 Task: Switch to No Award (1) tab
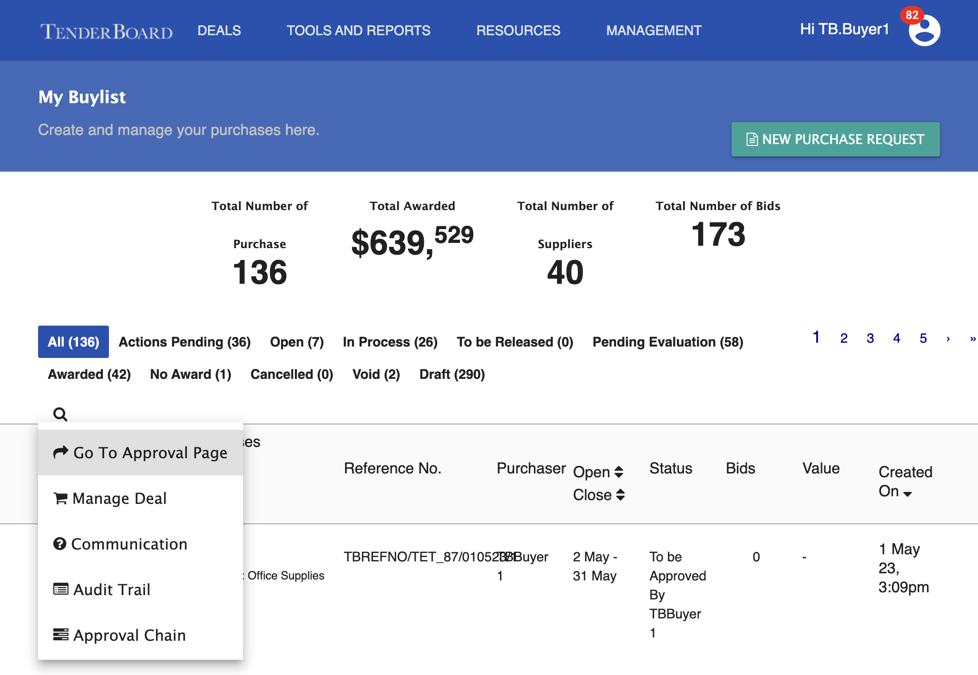click(x=191, y=374)
